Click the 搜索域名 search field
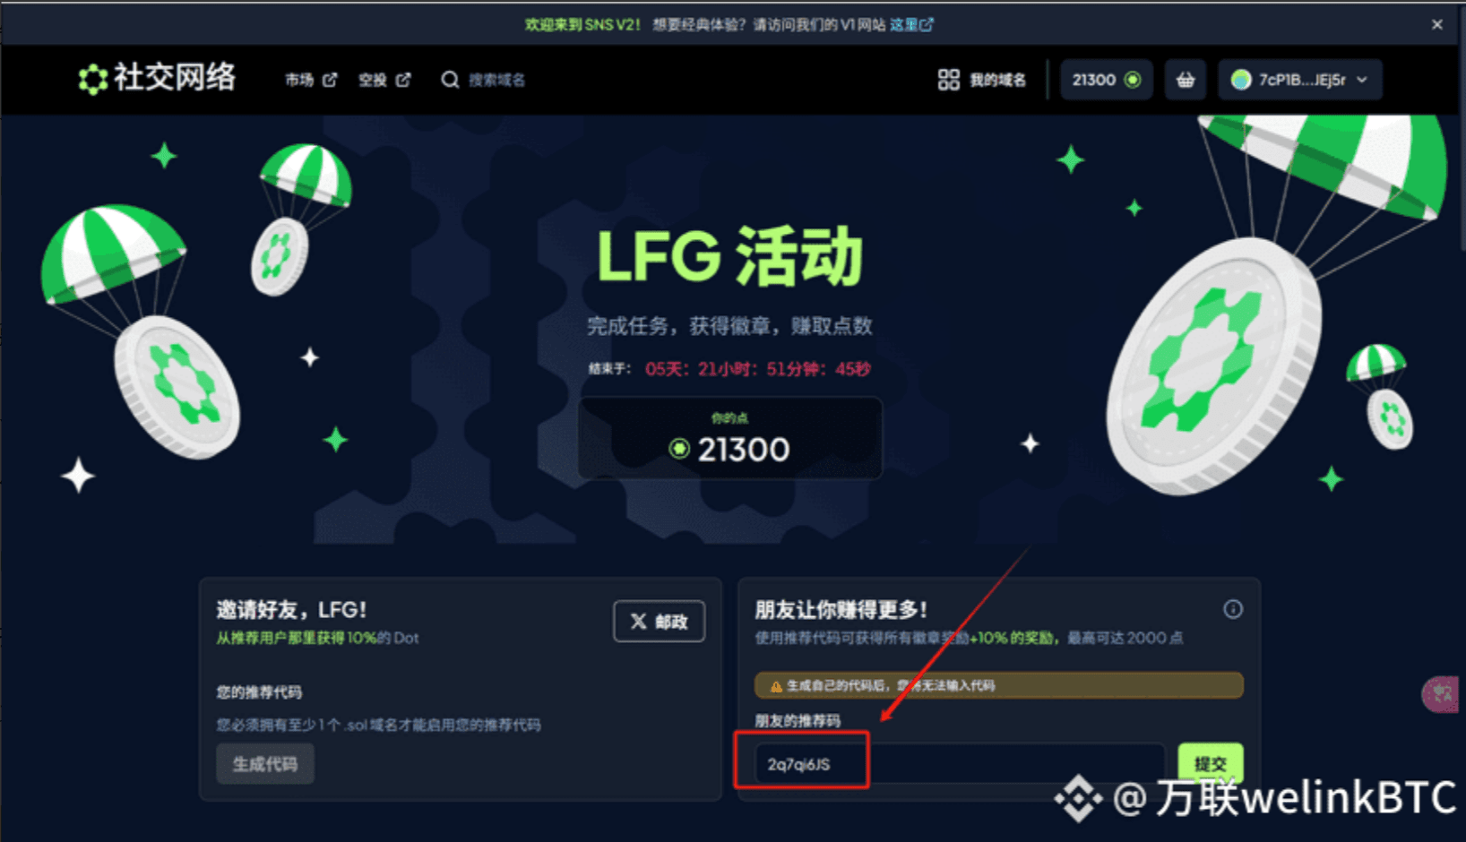This screenshot has width=1466, height=842. point(496,80)
